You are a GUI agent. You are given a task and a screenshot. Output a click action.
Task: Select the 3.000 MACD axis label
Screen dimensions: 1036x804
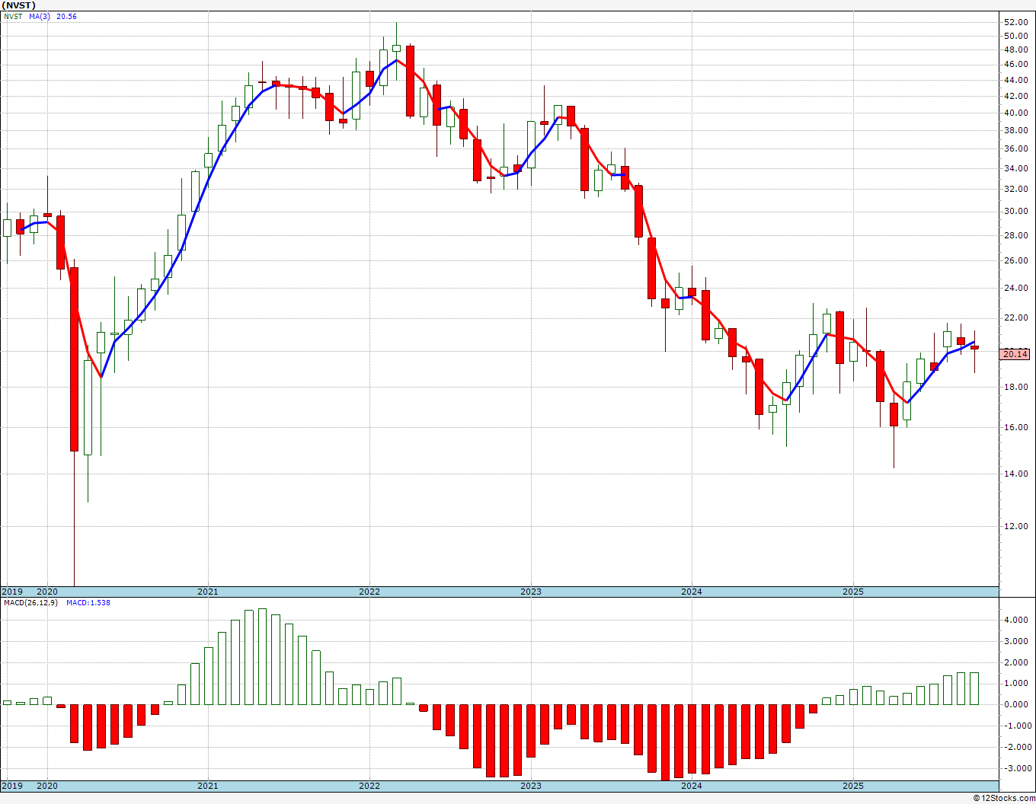pyautogui.click(x=1015, y=641)
